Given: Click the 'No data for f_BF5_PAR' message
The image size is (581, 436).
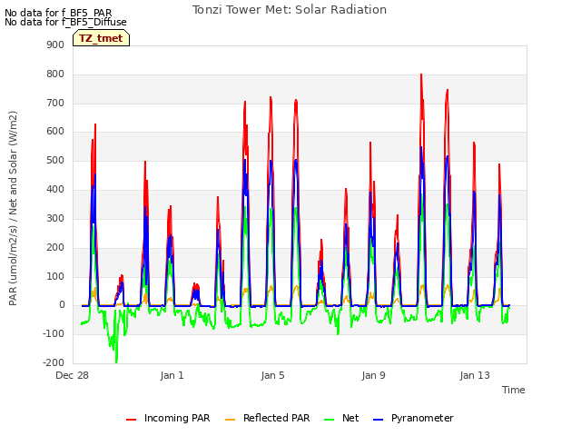Looking at the screenshot, I should point(58,13).
